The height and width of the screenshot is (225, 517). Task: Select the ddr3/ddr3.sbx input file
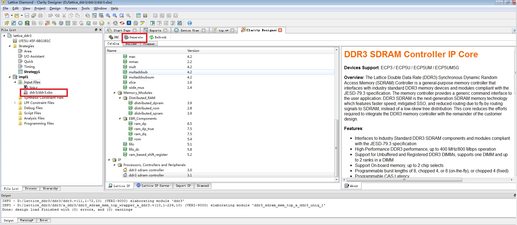41,93
